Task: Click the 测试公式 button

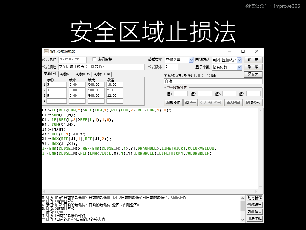Action: (x=253, y=102)
